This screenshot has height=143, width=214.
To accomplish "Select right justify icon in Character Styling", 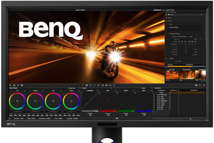I will [x=185, y=42].
